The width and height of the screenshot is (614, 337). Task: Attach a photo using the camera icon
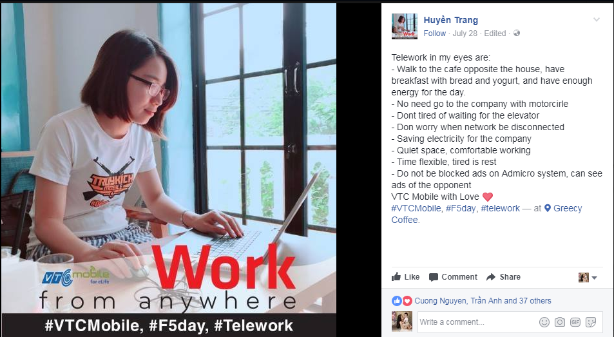click(560, 322)
